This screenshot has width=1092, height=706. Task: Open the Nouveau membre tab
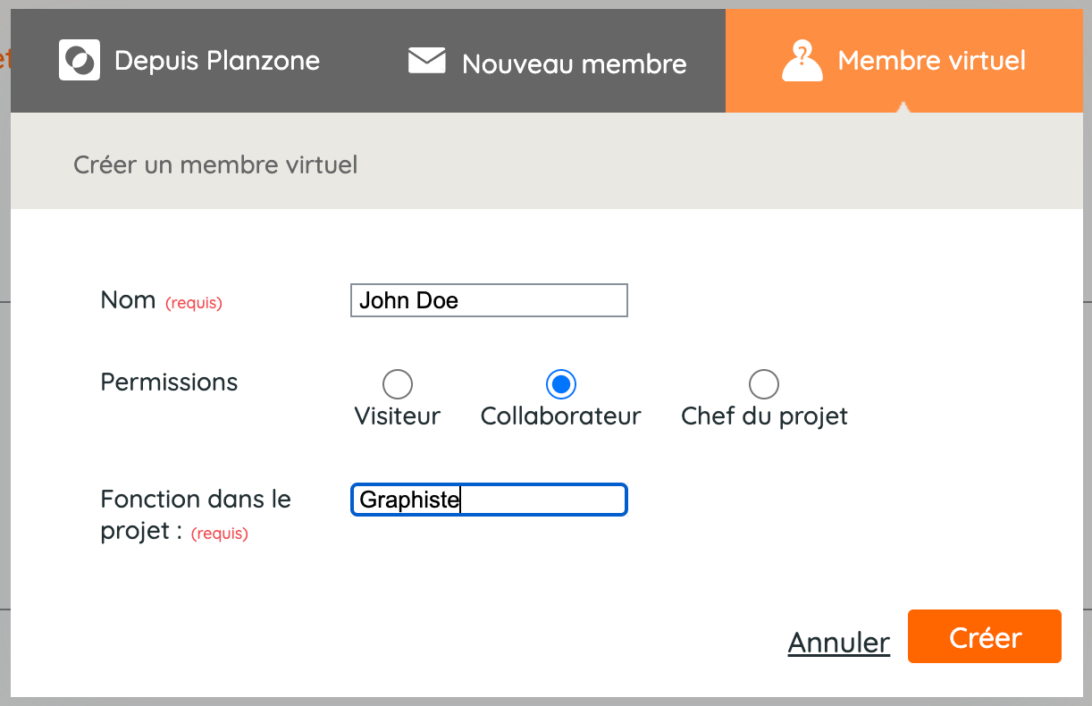[547, 61]
